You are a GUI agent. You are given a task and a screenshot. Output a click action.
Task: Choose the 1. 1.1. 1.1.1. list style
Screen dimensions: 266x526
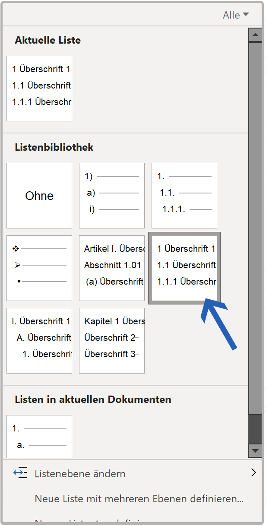point(184,196)
